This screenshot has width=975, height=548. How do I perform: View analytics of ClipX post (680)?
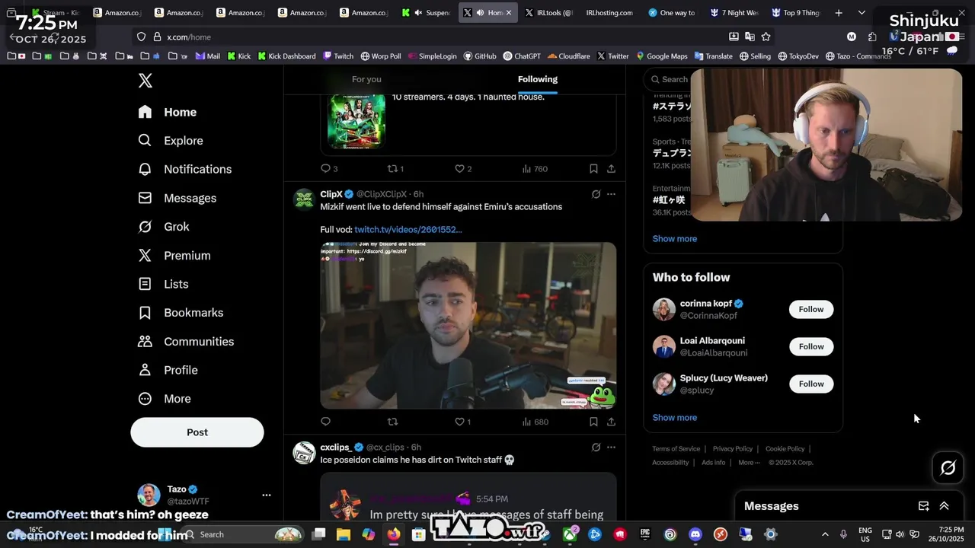pyautogui.click(x=535, y=421)
